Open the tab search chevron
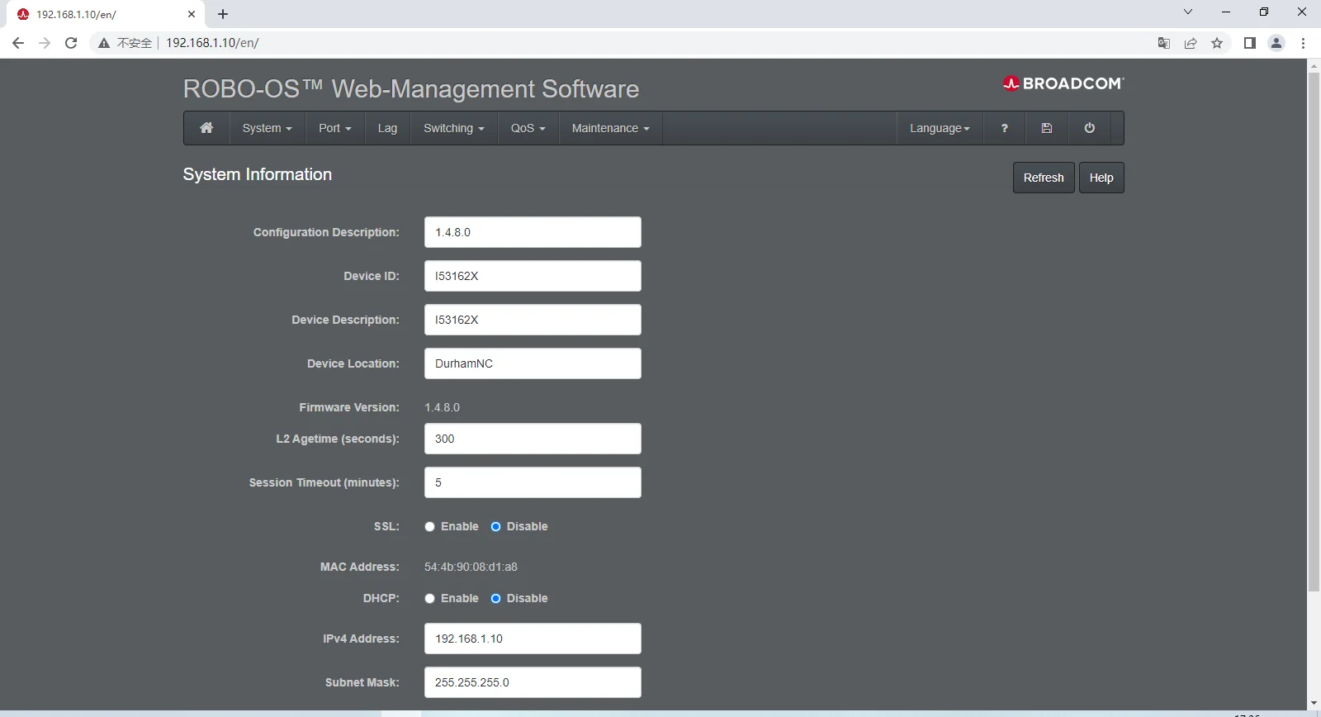 [x=1188, y=12]
